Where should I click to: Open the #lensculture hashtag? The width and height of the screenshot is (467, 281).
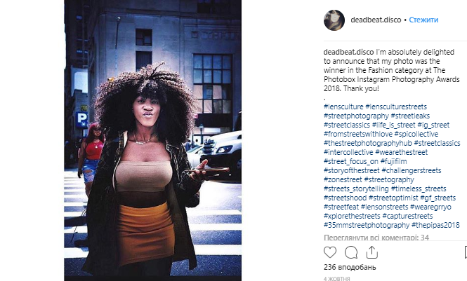(343, 107)
